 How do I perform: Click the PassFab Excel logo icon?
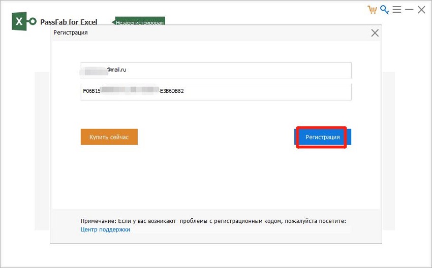[x=24, y=21]
